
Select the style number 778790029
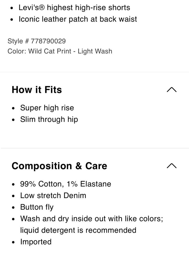[48, 41]
